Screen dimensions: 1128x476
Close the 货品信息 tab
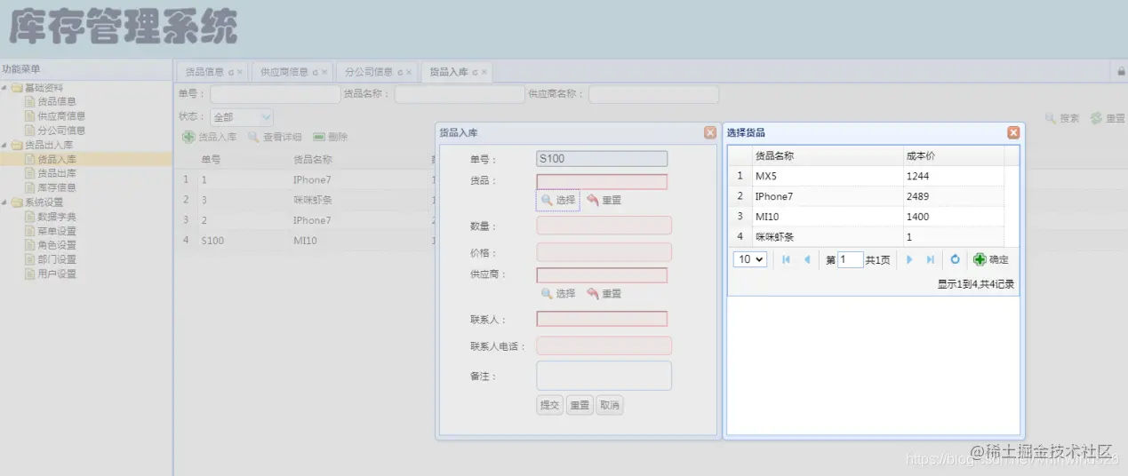239,72
